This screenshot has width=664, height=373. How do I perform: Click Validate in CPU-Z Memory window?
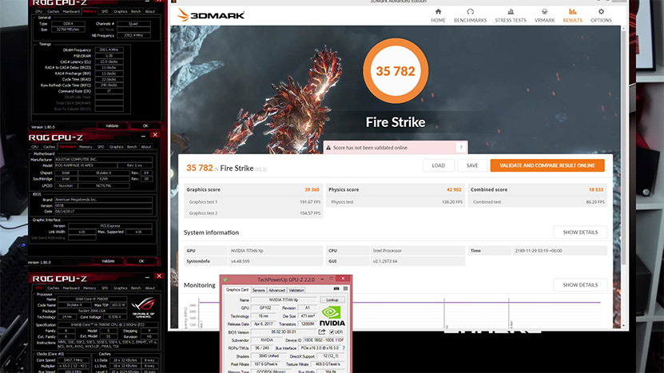click(x=112, y=125)
